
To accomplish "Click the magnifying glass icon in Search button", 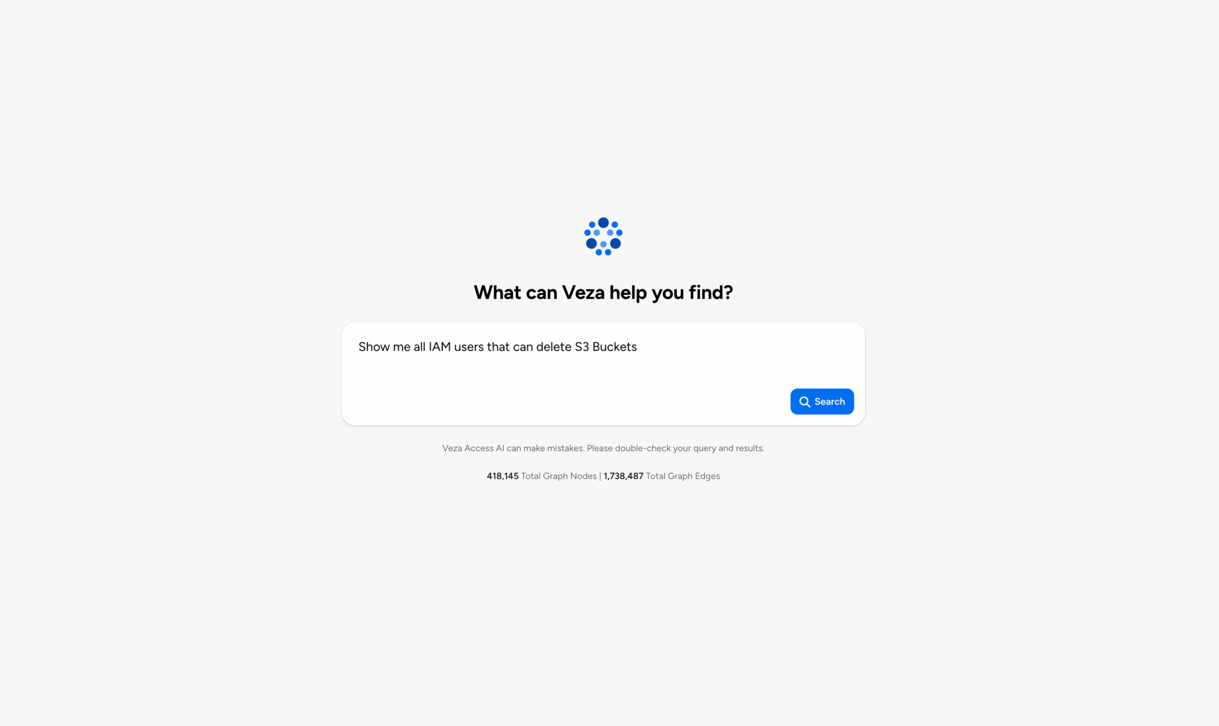I will 805,402.
